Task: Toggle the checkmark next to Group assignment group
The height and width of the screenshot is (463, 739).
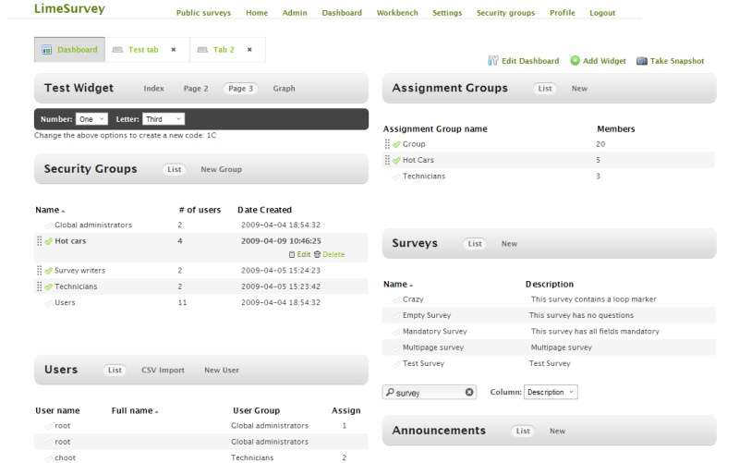Action: tap(396, 144)
